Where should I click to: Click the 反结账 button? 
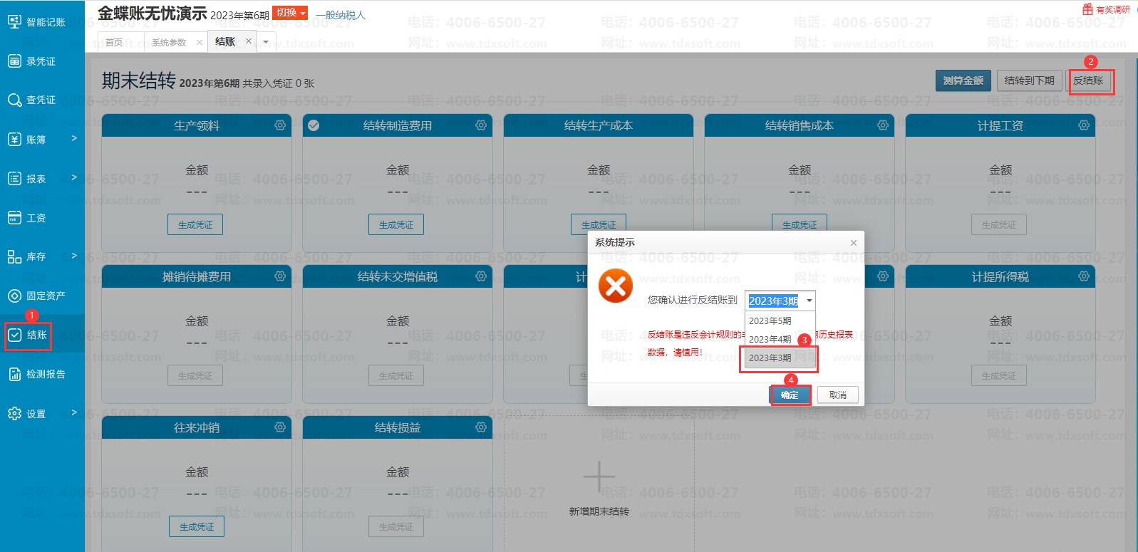tap(1088, 80)
